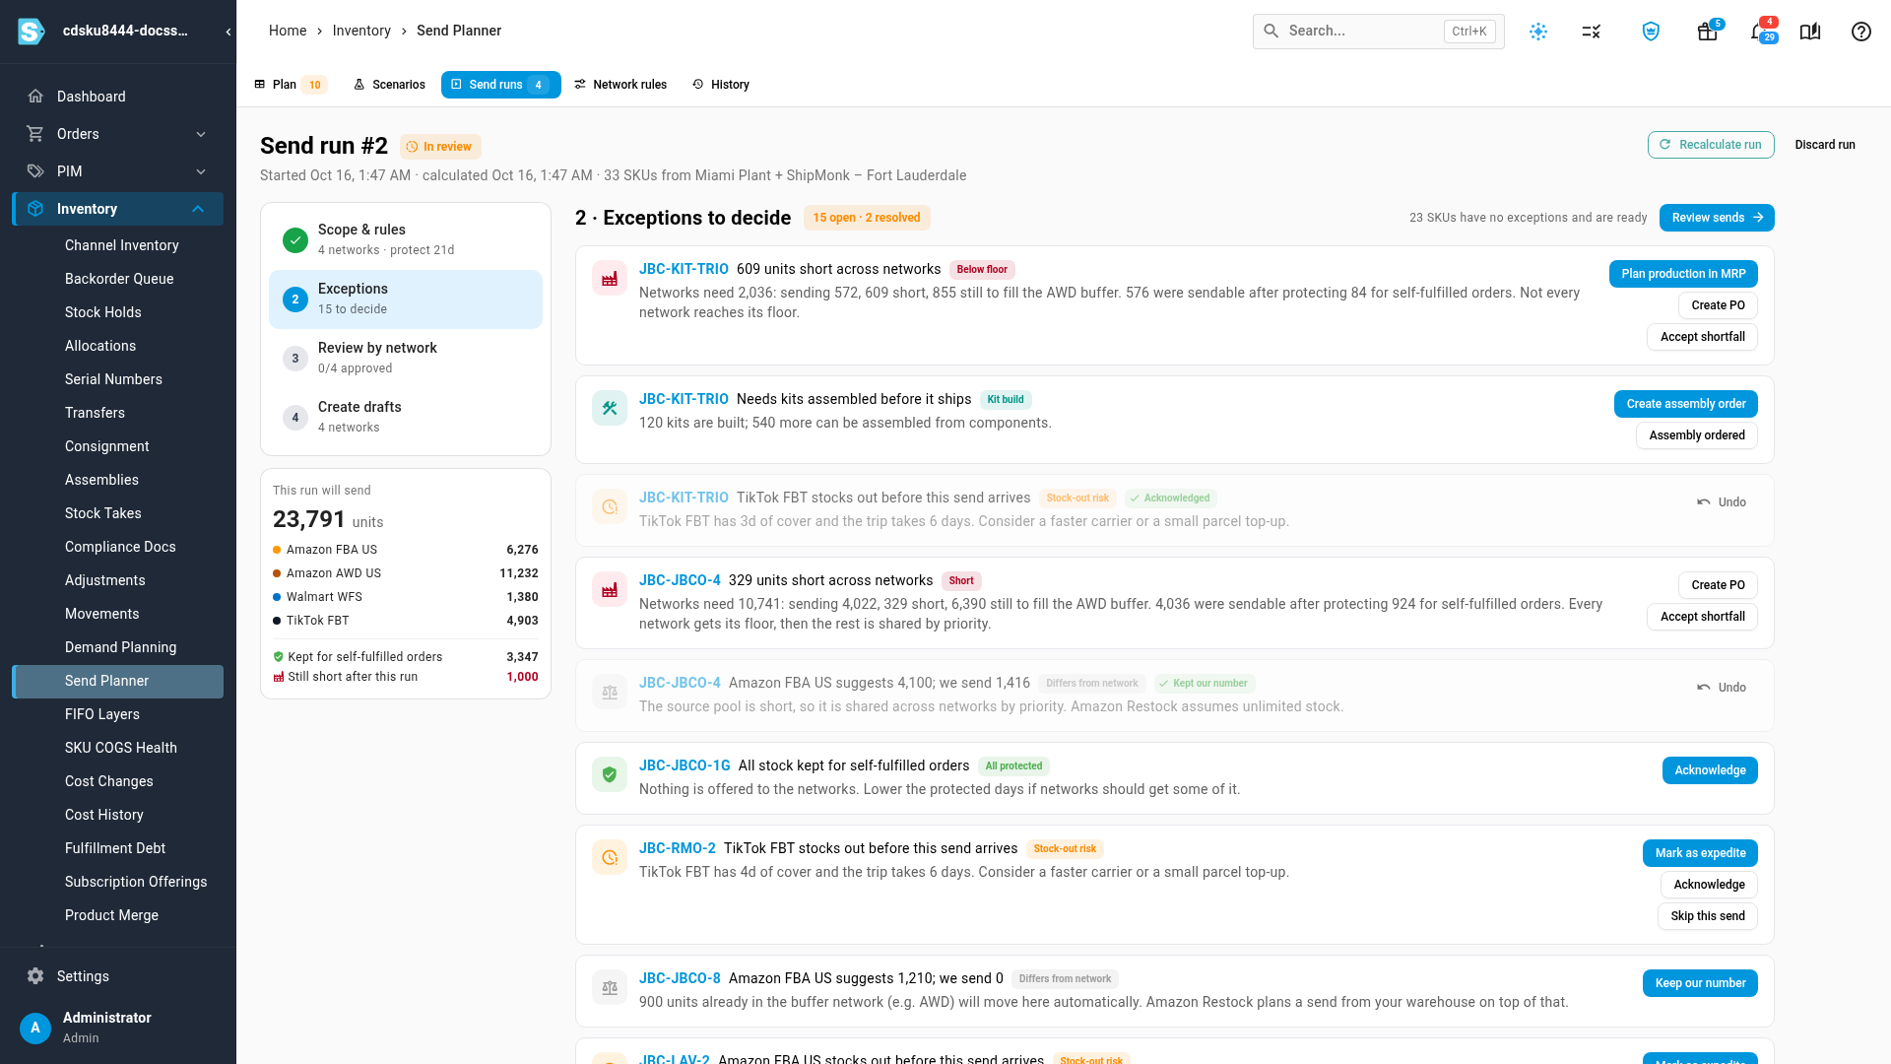Click Plan production in MRP
Viewport: 1891px width, 1064px height.
(x=1683, y=274)
